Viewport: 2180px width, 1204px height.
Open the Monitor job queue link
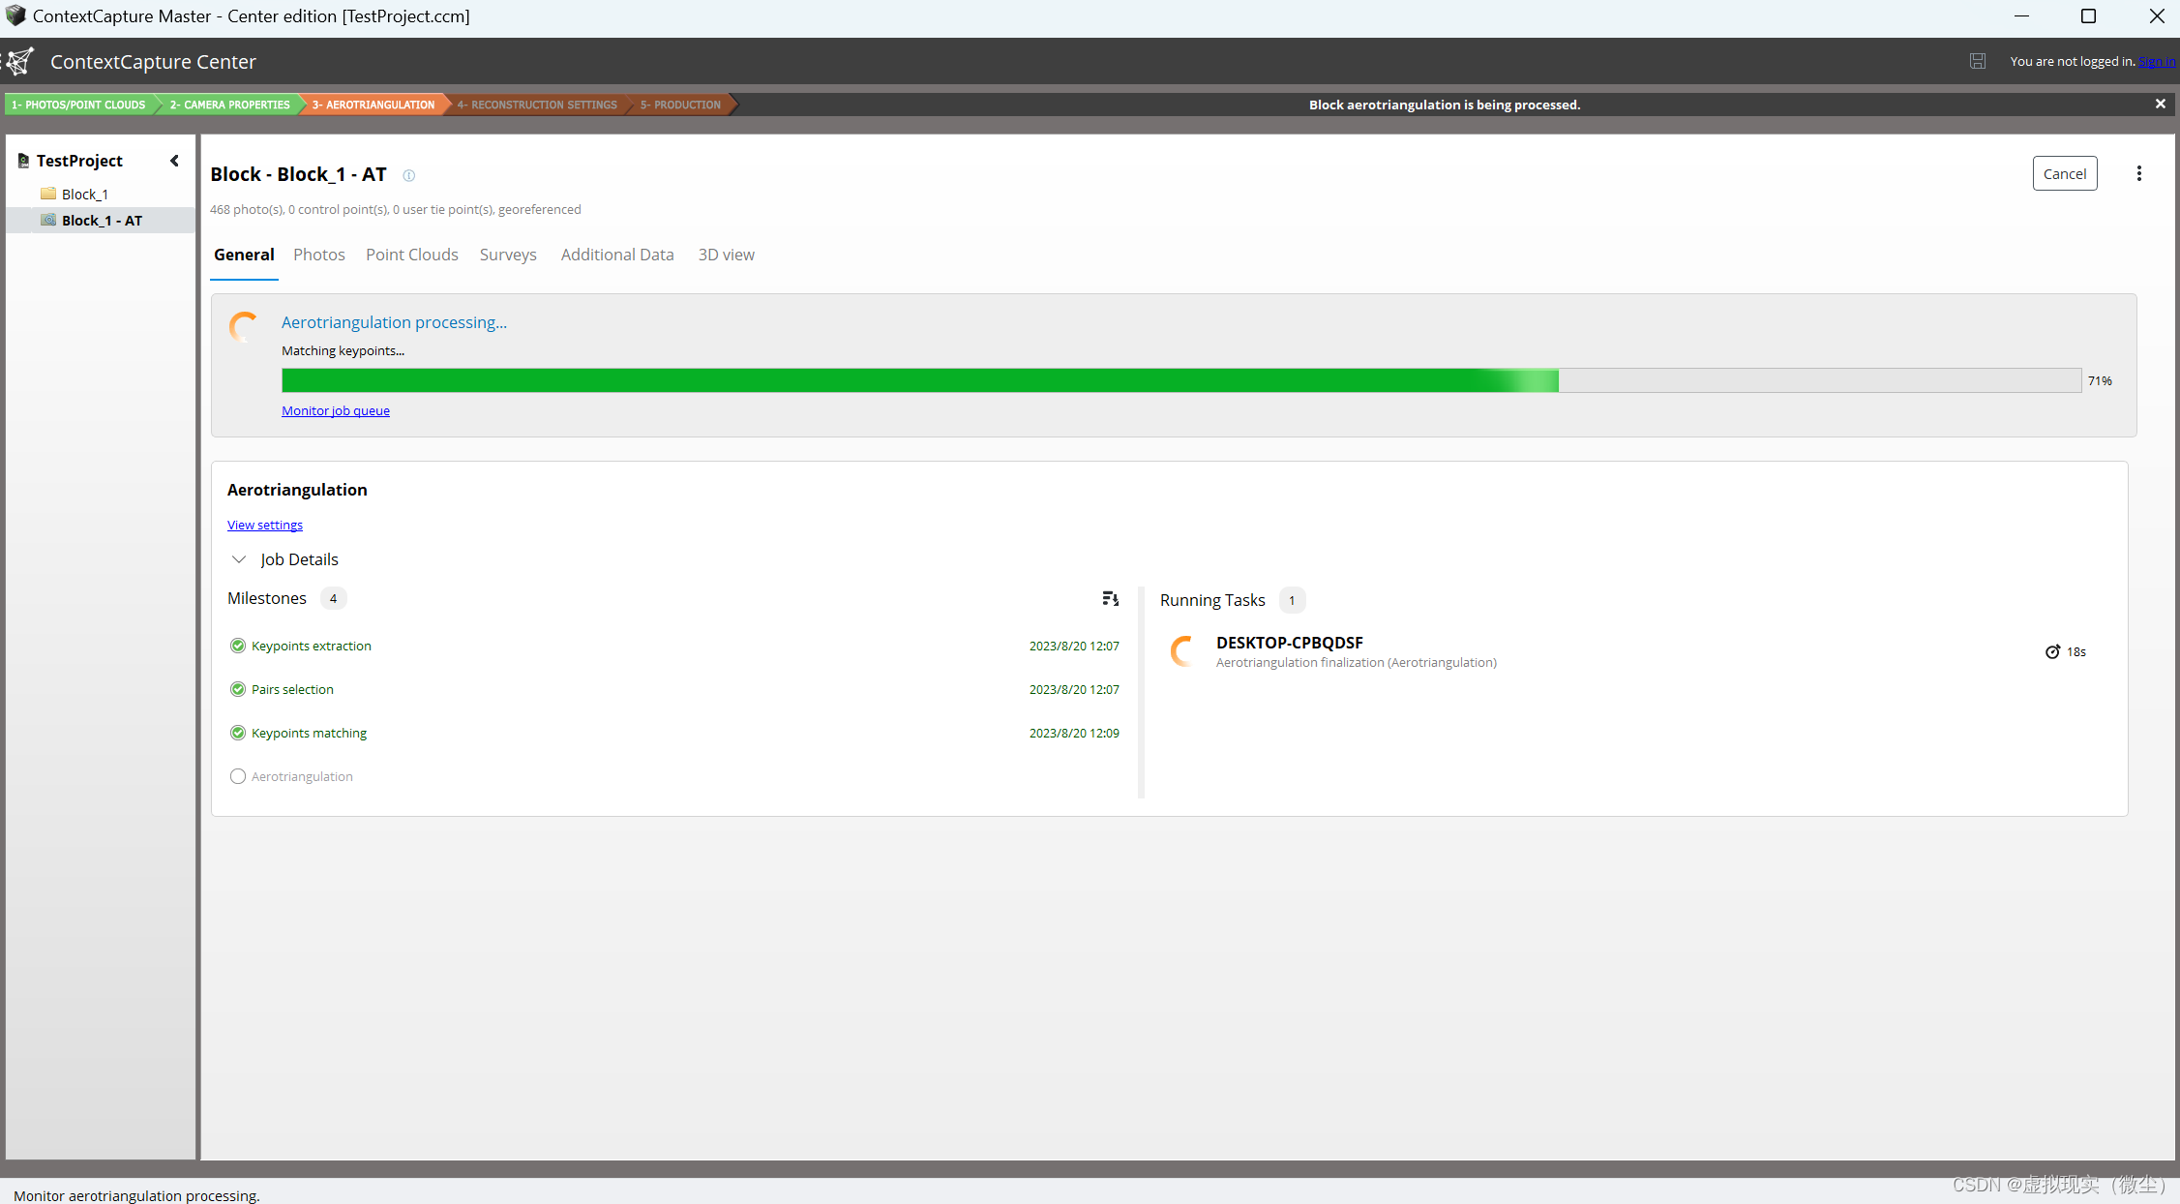point(335,410)
